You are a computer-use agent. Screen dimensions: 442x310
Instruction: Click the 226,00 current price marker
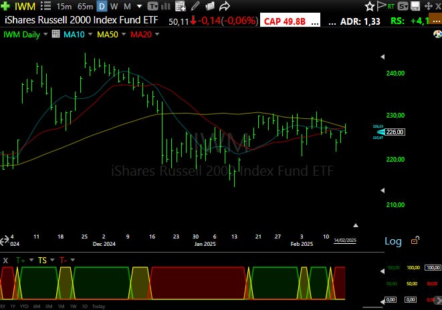tap(395, 132)
